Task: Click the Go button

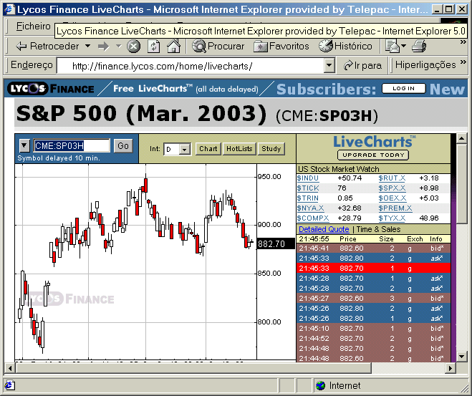Action: 123,146
